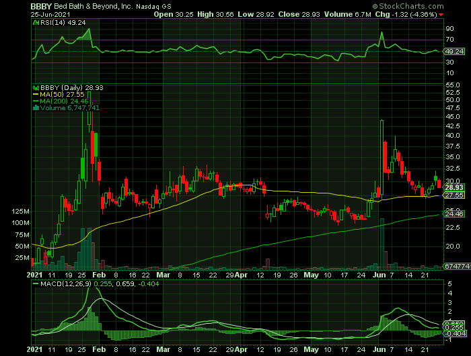Click the 'Open 30.25' value
Screen dimensions: 471x356
click(174, 14)
